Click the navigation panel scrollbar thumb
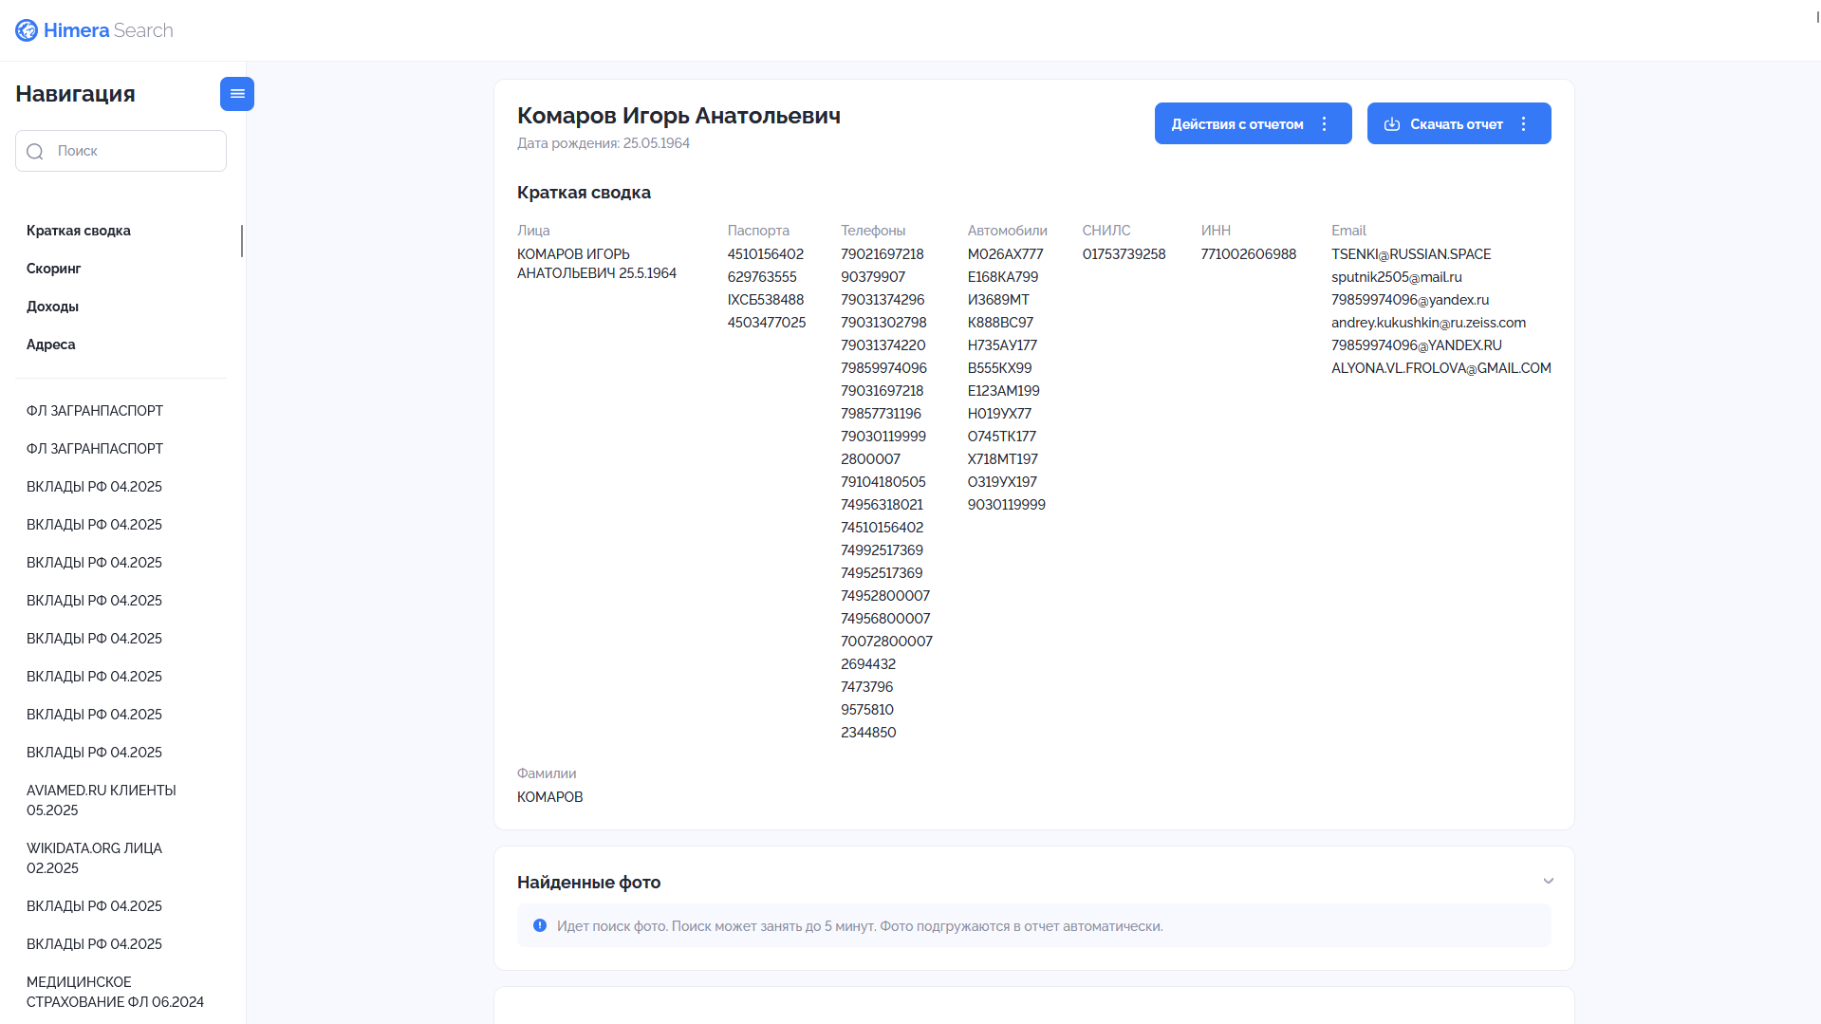The width and height of the screenshot is (1821, 1024). (242, 241)
